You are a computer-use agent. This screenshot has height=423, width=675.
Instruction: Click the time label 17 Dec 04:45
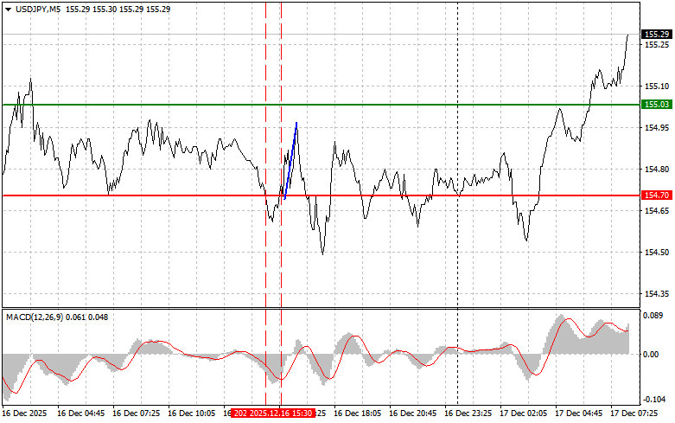coord(578,413)
